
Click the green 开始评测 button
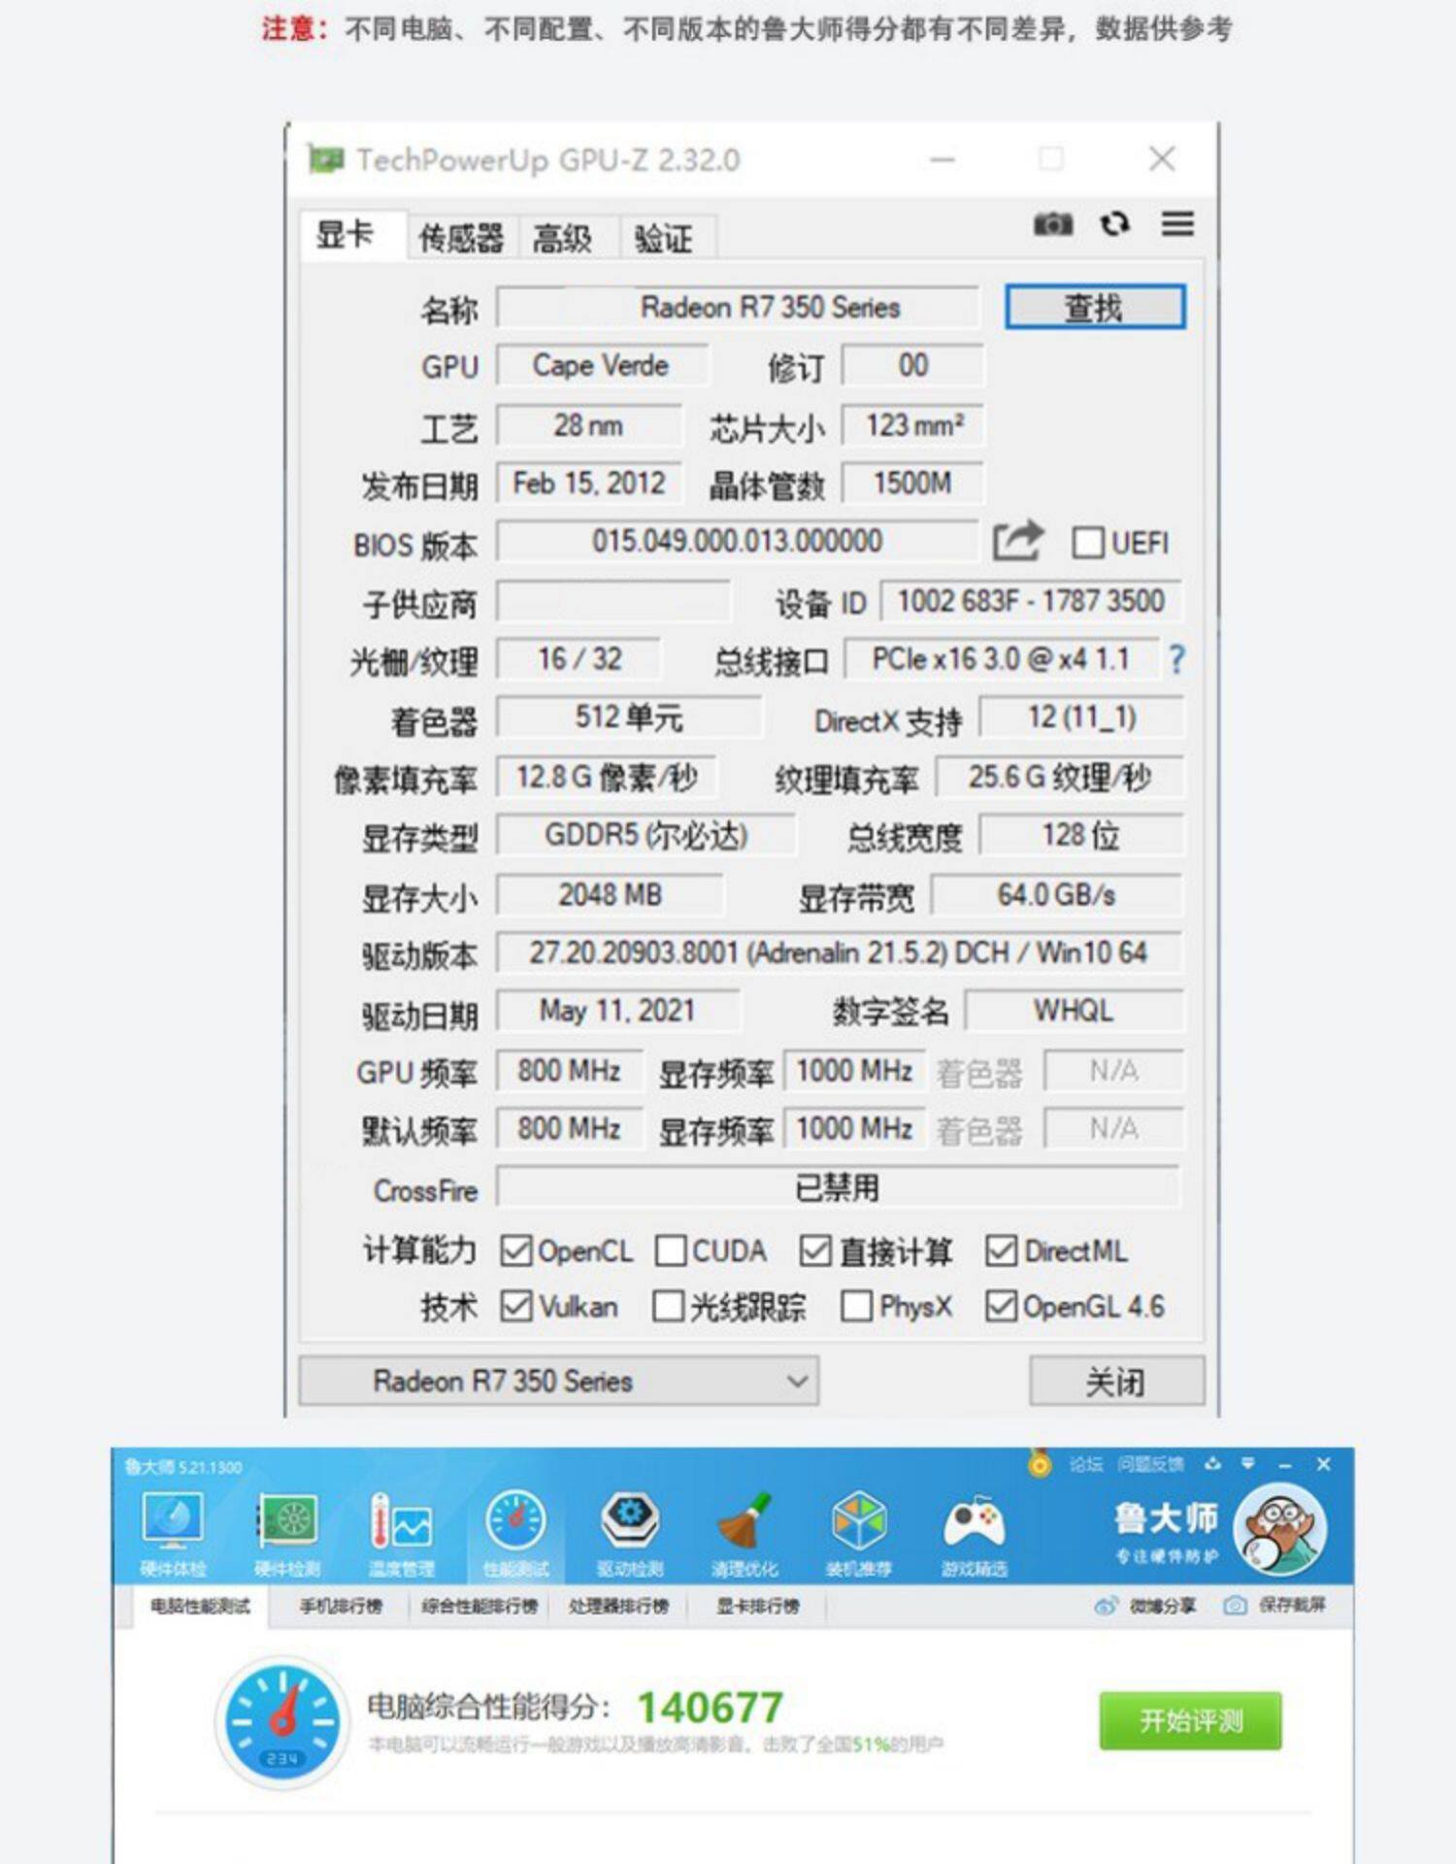[x=1191, y=1721]
